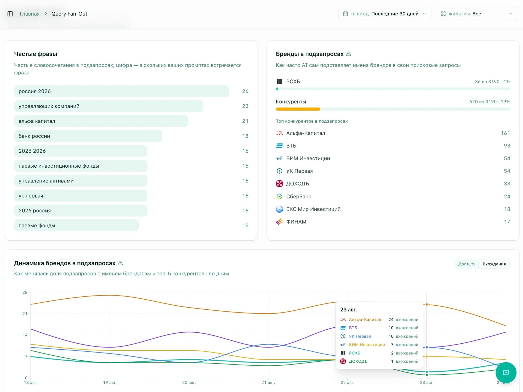
Task: Click the ВТБ logo icon
Action: tap(280, 146)
